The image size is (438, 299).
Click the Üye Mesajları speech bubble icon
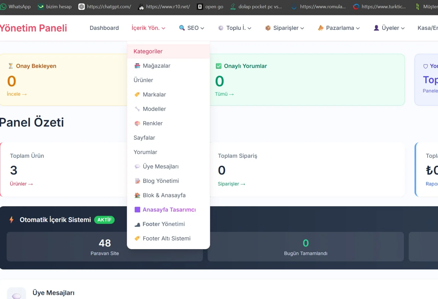(137, 166)
